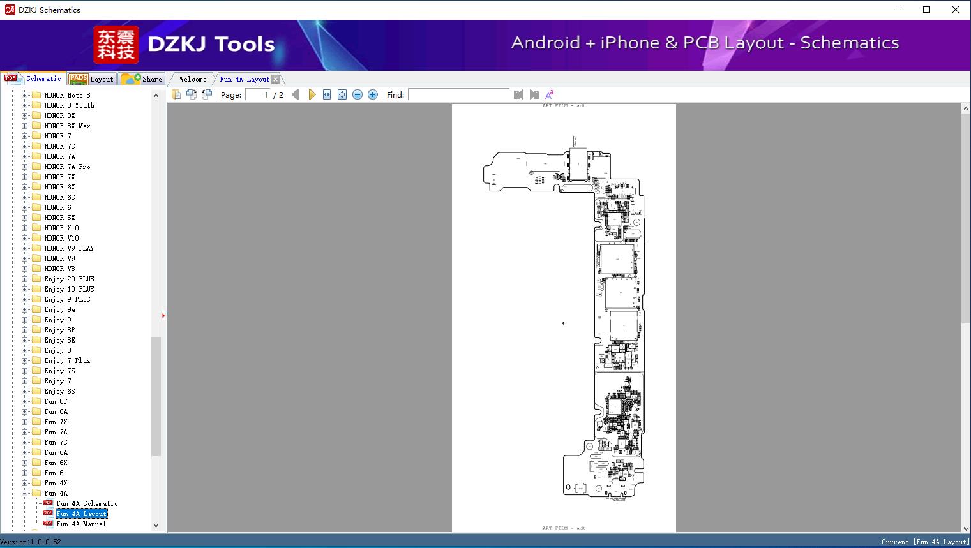
Task: Click the page number field
Action: [257, 94]
